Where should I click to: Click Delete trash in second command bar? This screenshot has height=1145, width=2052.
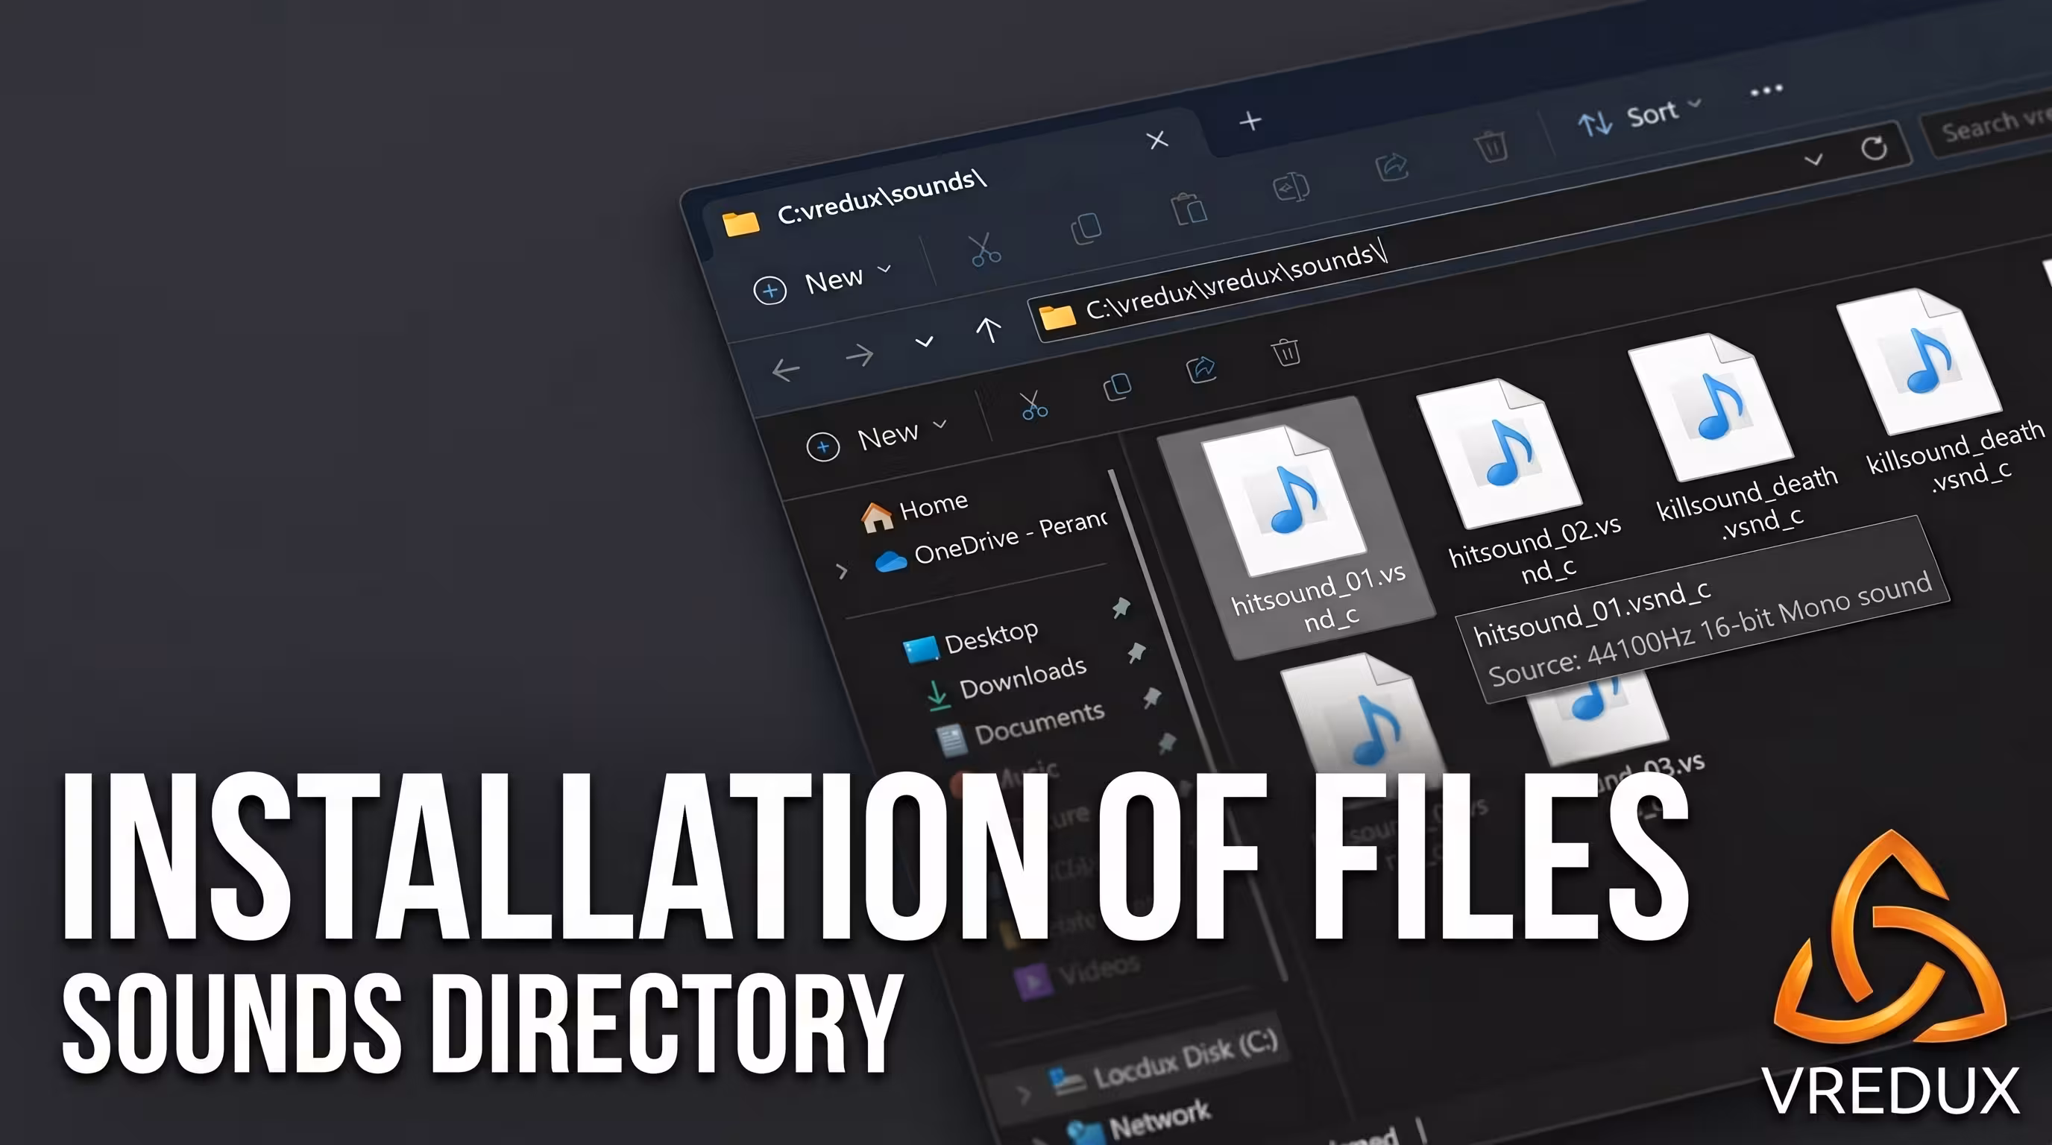click(1285, 351)
